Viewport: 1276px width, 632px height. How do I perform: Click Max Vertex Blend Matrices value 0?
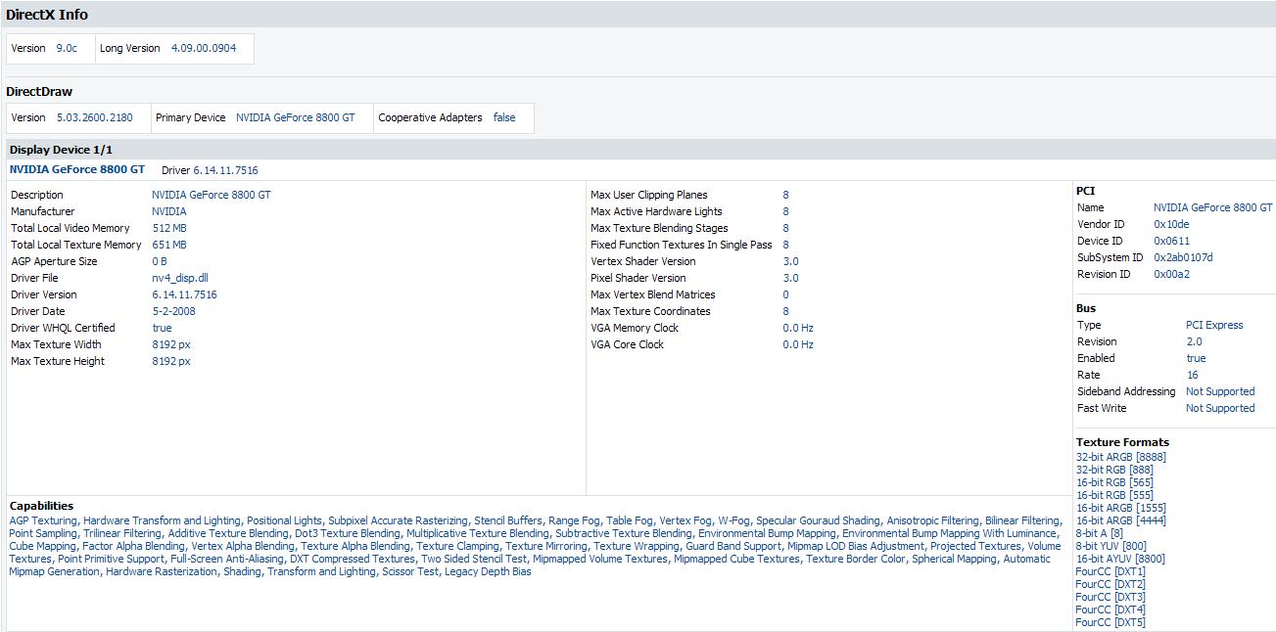tap(785, 294)
